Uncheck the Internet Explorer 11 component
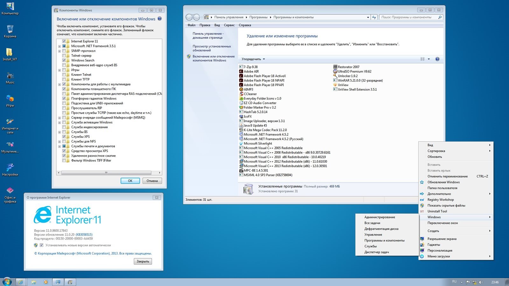Image resolution: width=509 pixels, height=286 pixels. pyautogui.click(x=64, y=41)
